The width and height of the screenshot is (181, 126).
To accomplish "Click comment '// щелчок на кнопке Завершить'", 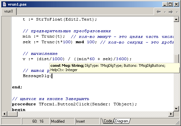I will (51, 99).
